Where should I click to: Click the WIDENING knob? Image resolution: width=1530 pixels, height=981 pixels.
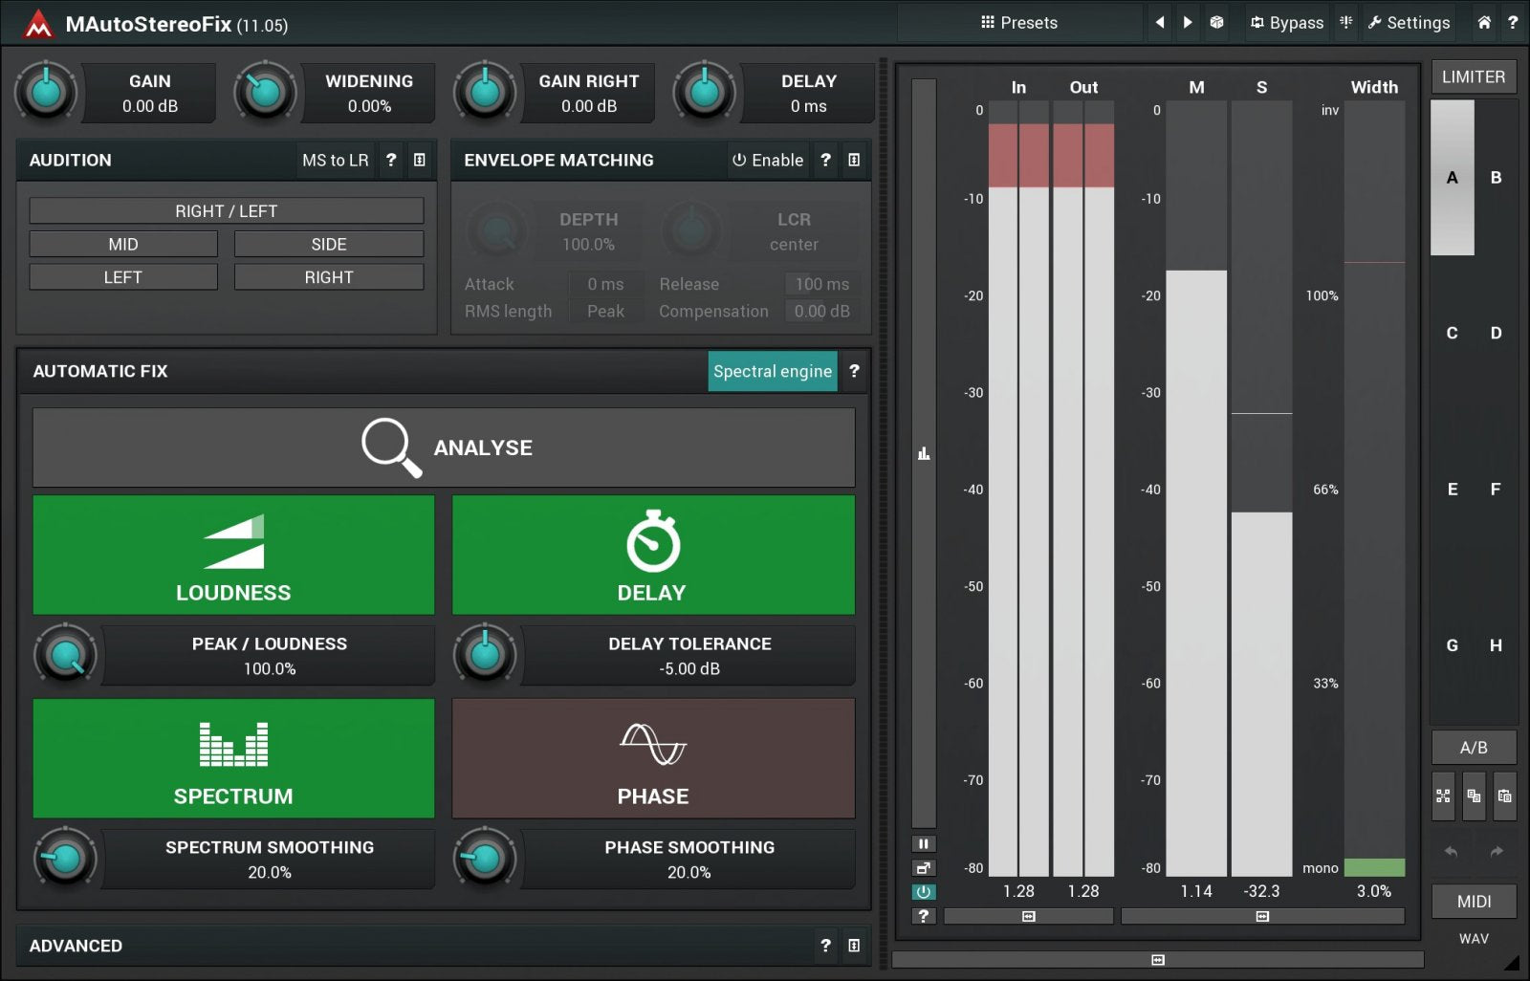coord(264,93)
